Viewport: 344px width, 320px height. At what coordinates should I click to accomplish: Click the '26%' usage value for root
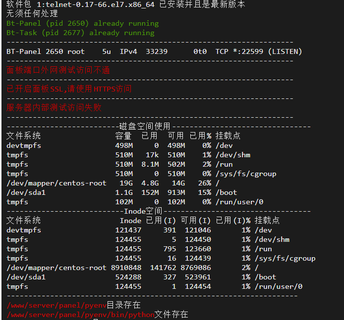pyautogui.click(x=205, y=183)
